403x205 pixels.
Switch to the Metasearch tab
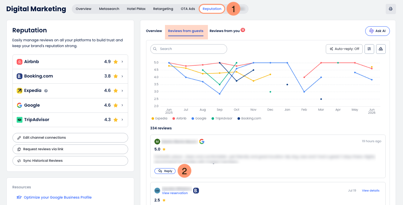click(x=109, y=9)
